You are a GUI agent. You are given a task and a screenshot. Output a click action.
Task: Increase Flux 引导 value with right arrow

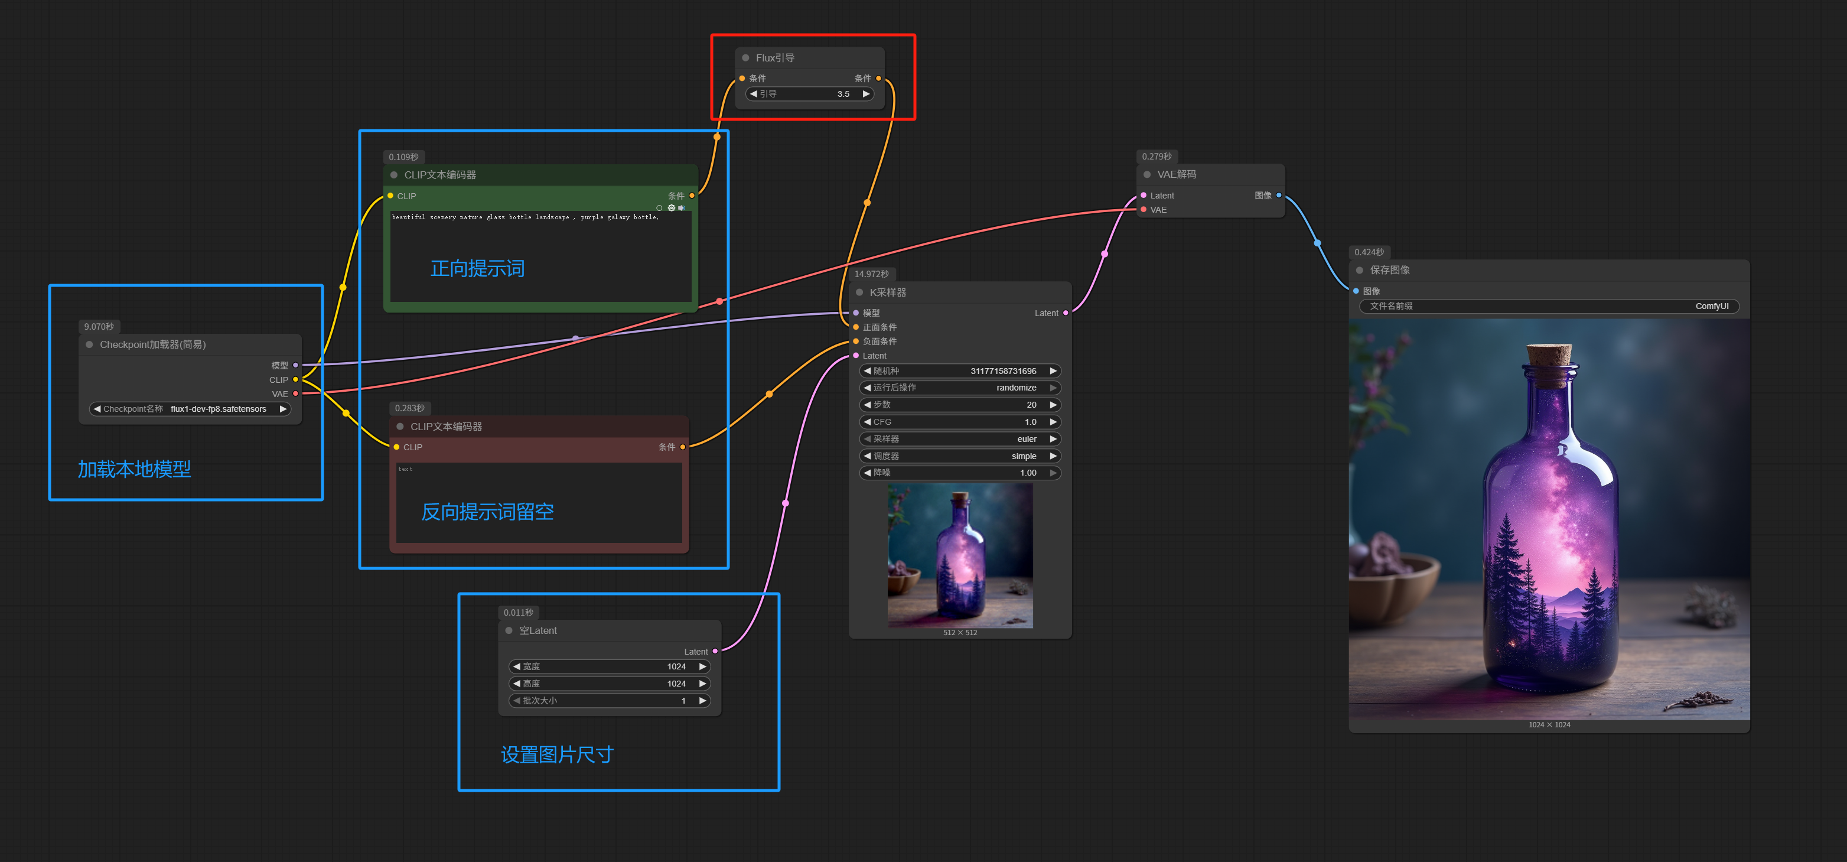coord(865,94)
